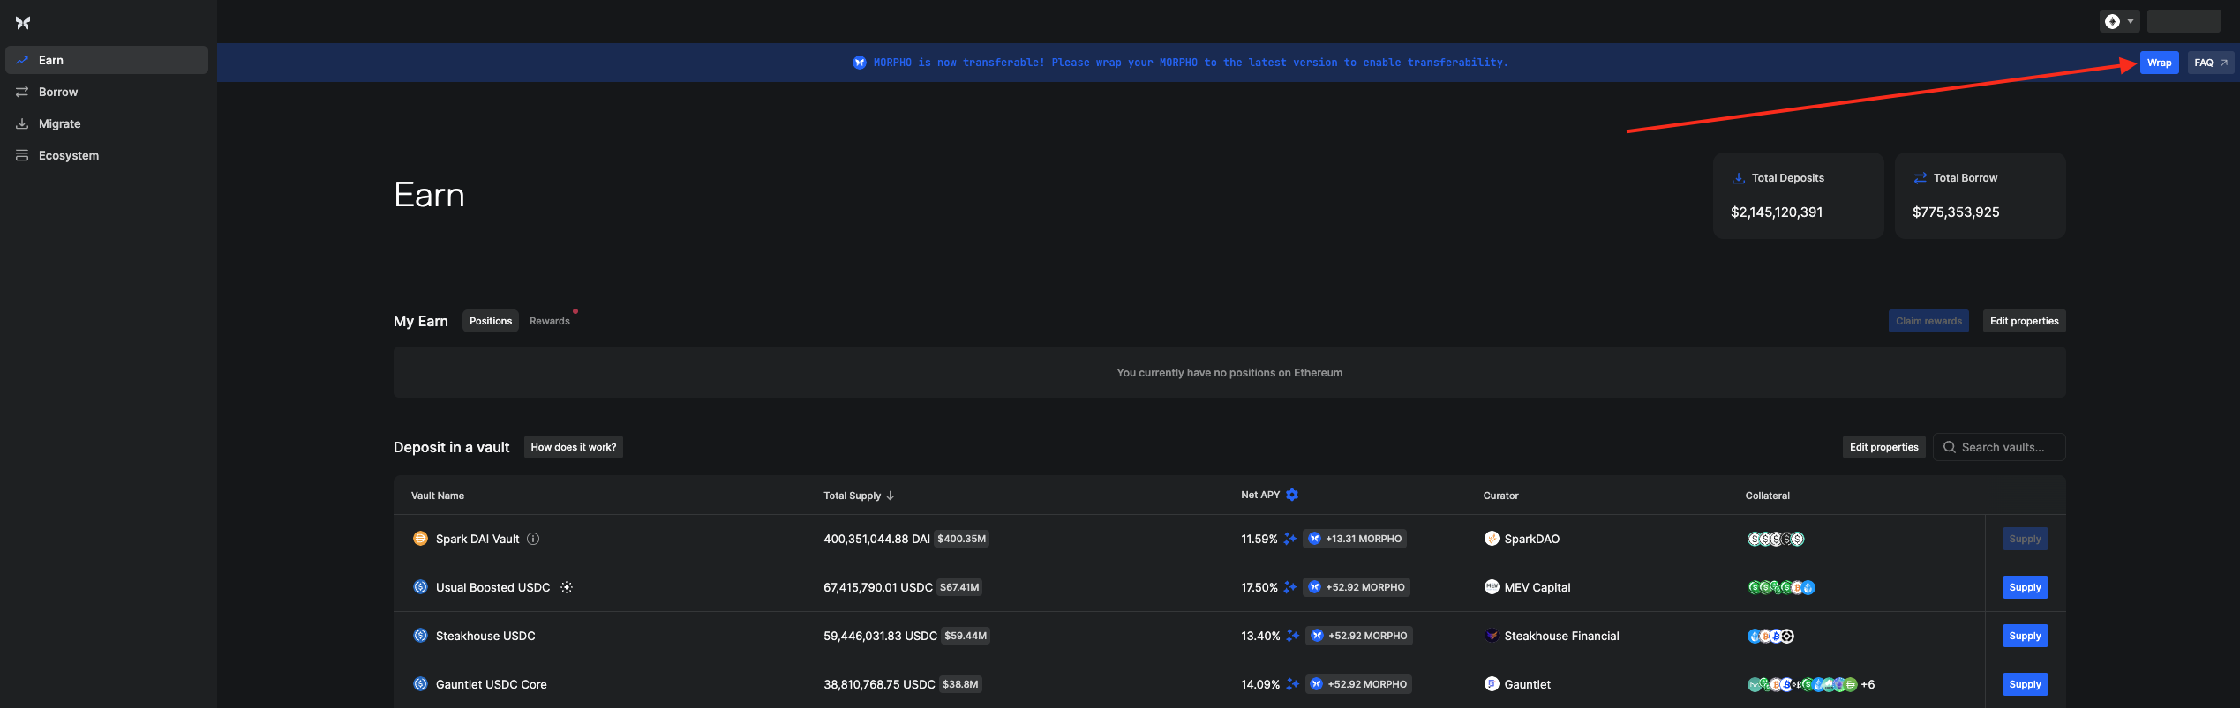Screen dimensions: 2240x708
Task: Open the Earn section in sidebar
Action: [107, 60]
